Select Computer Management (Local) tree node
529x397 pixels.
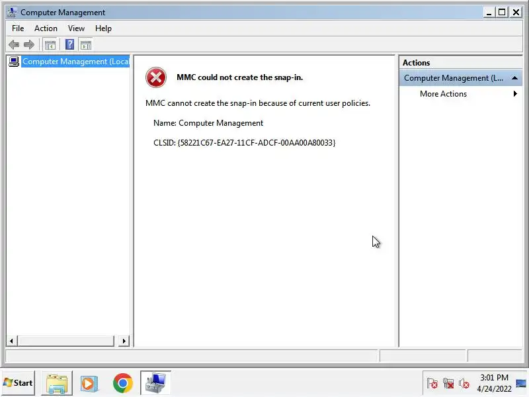click(x=75, y=62)
